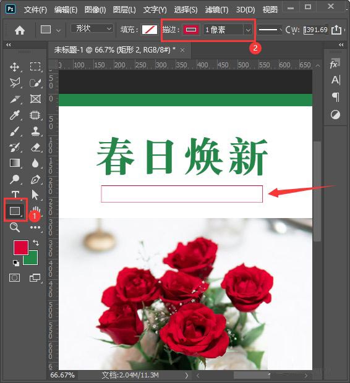Select the Dodge tool
350x383 pixels.
click(x=15, y=179)
